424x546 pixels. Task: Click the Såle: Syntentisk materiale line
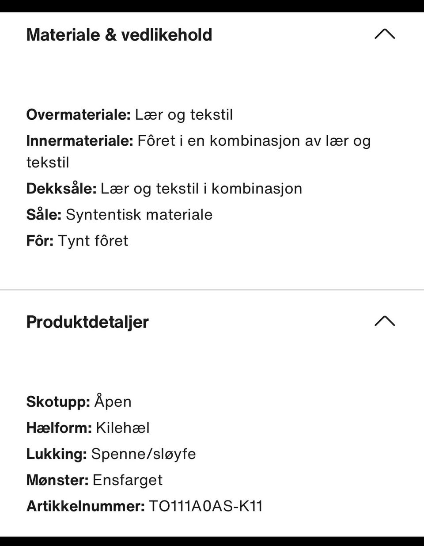point(120,215)
